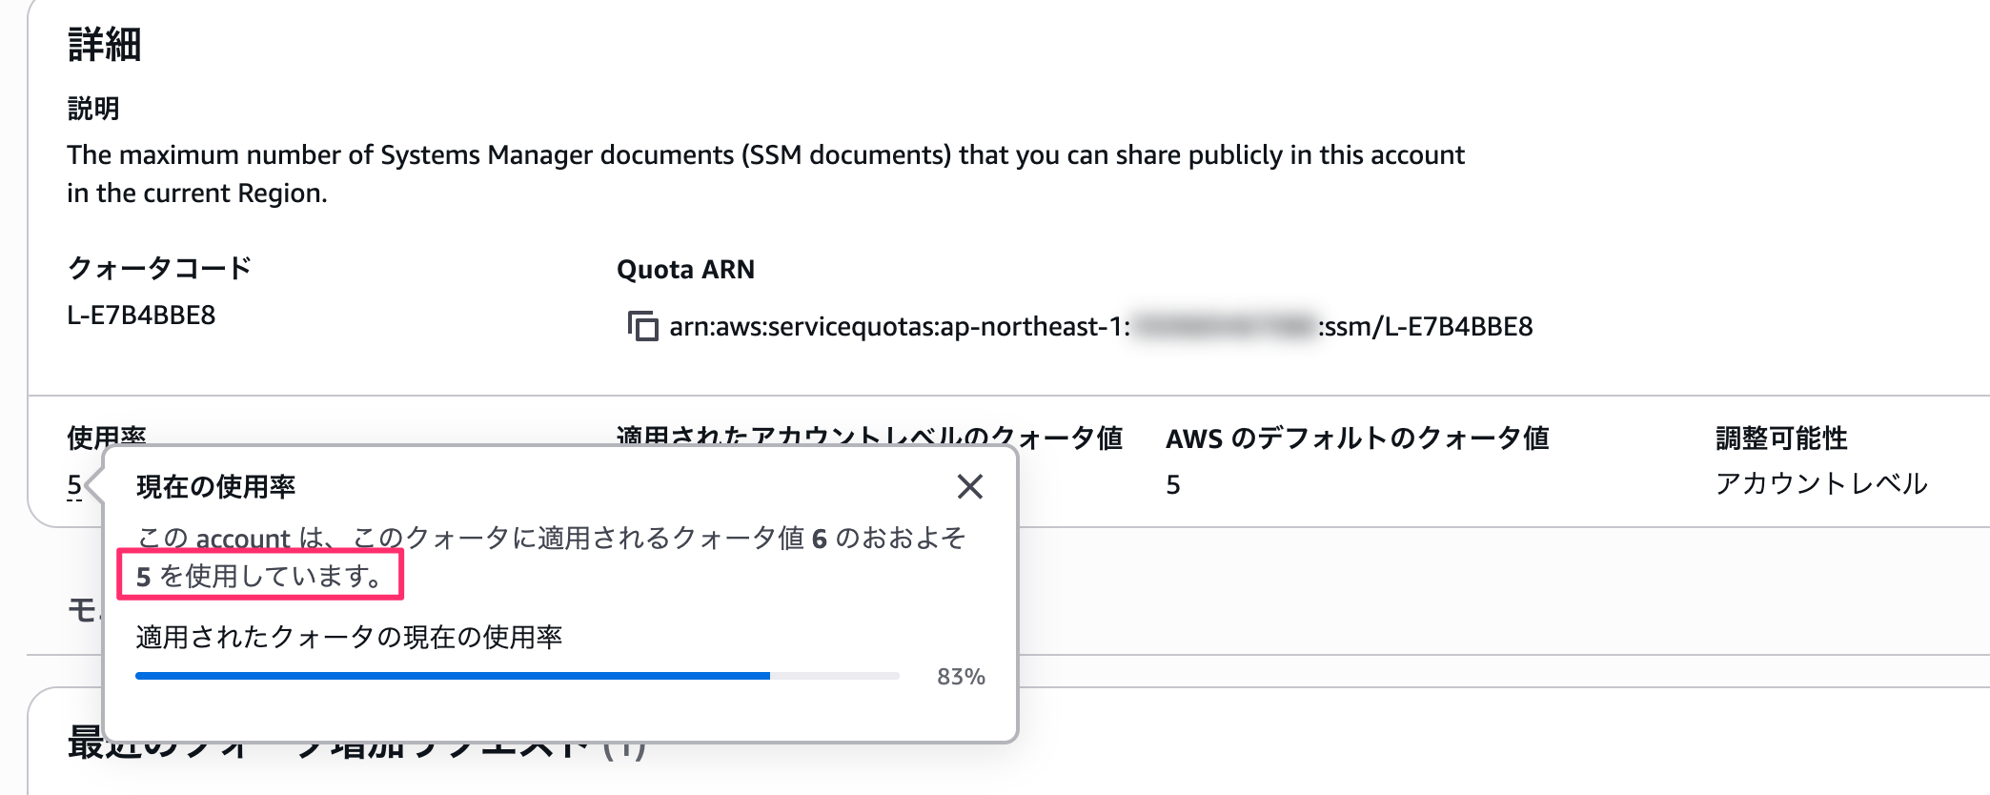Click the Quota ARN heading label
The image size is (1990, 795).
click(x=685, y=270)
